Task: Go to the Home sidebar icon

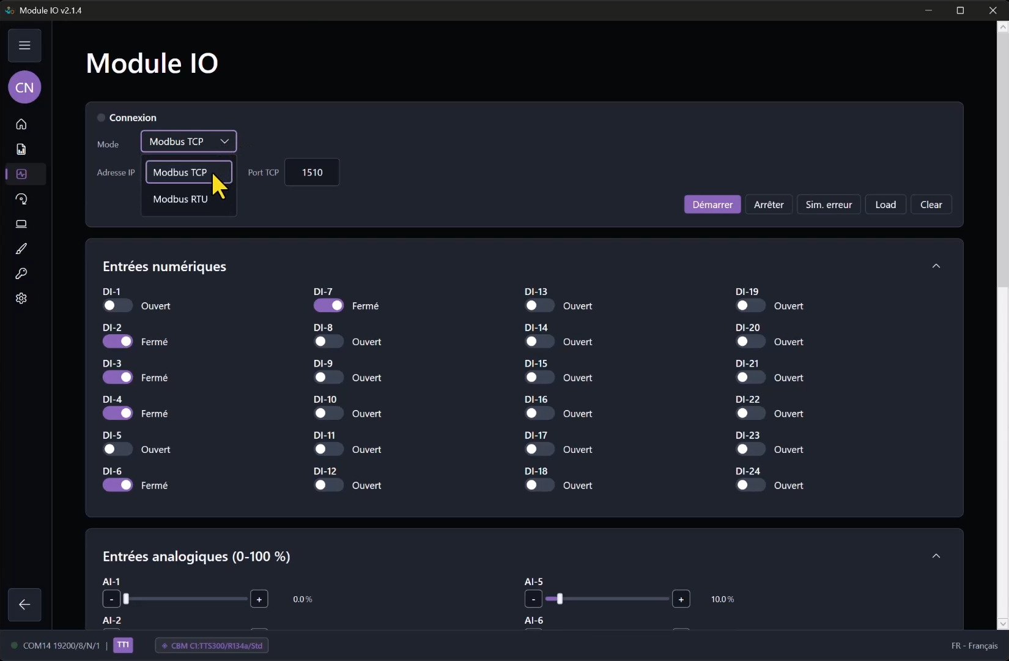Action: 21,124
